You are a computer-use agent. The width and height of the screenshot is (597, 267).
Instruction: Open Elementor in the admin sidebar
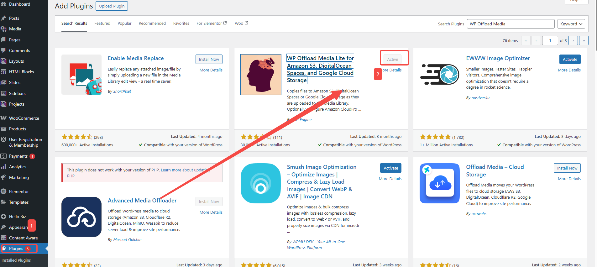pyautogui.click(x=19, y=191)
